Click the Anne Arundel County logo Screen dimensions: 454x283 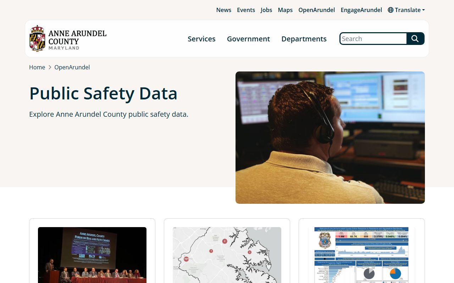click(68, 39)
